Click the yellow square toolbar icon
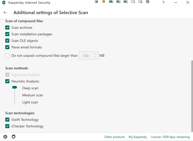Viewport: 193px width, 141px height. click(x=104, y=2)
